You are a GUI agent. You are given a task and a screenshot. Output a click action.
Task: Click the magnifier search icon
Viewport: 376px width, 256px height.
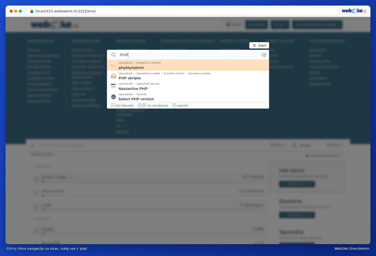[x=114, y=55]
